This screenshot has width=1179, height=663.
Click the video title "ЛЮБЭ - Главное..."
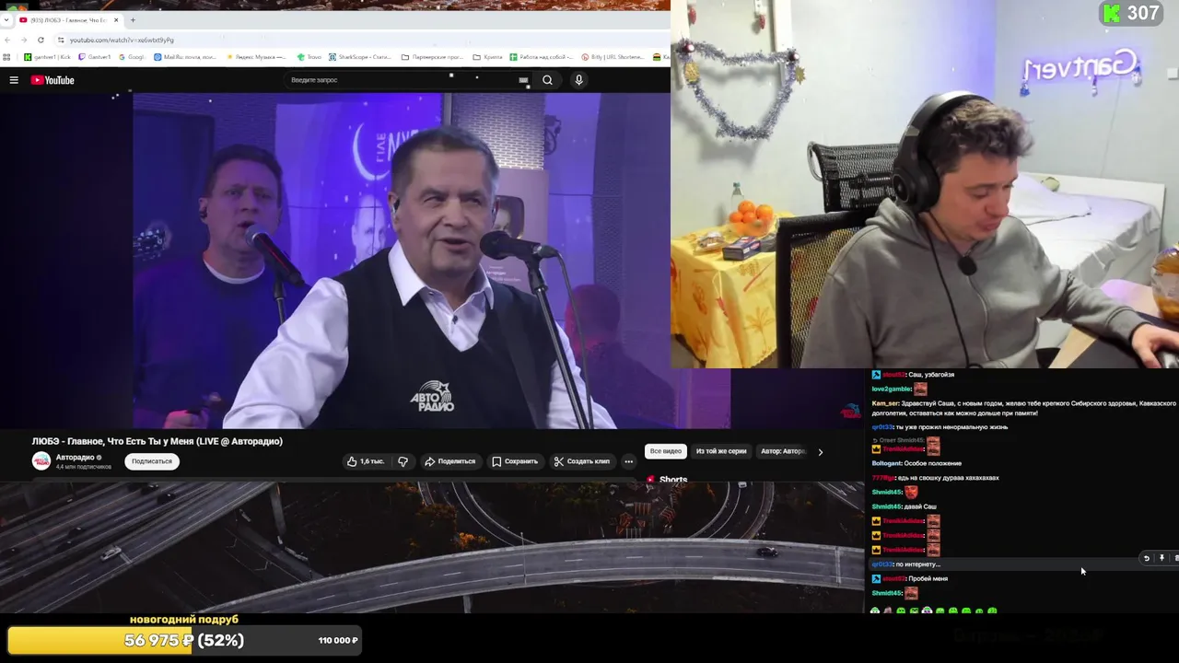coord(158,441)
